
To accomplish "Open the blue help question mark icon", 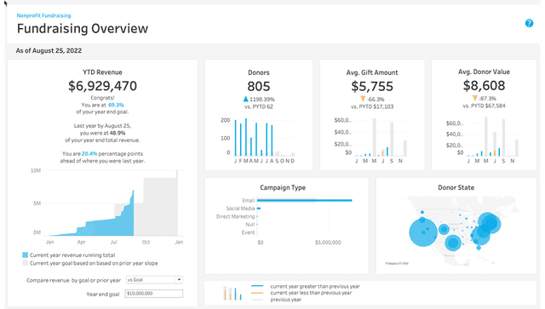I will click(x=529, y=23).
